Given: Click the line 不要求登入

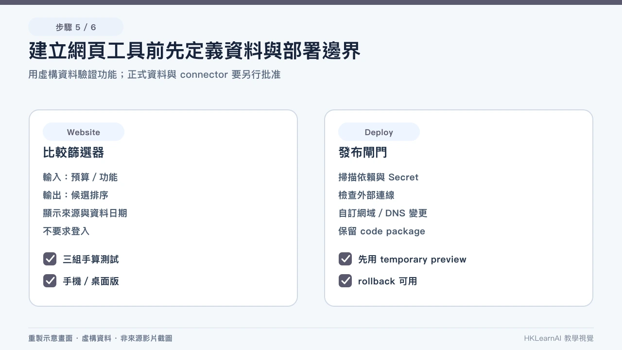Looking at the screenshot, I should point(66,231).
